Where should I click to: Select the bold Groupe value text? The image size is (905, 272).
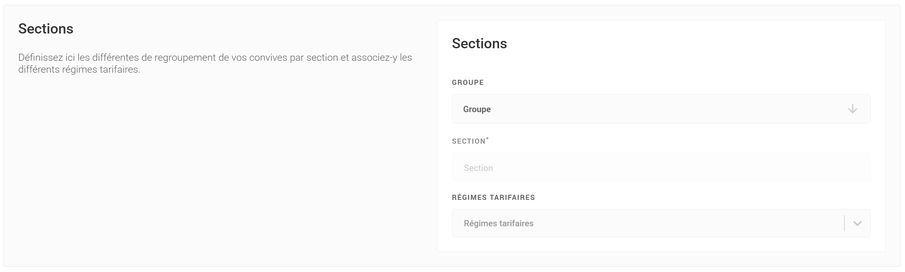[477, 109]
